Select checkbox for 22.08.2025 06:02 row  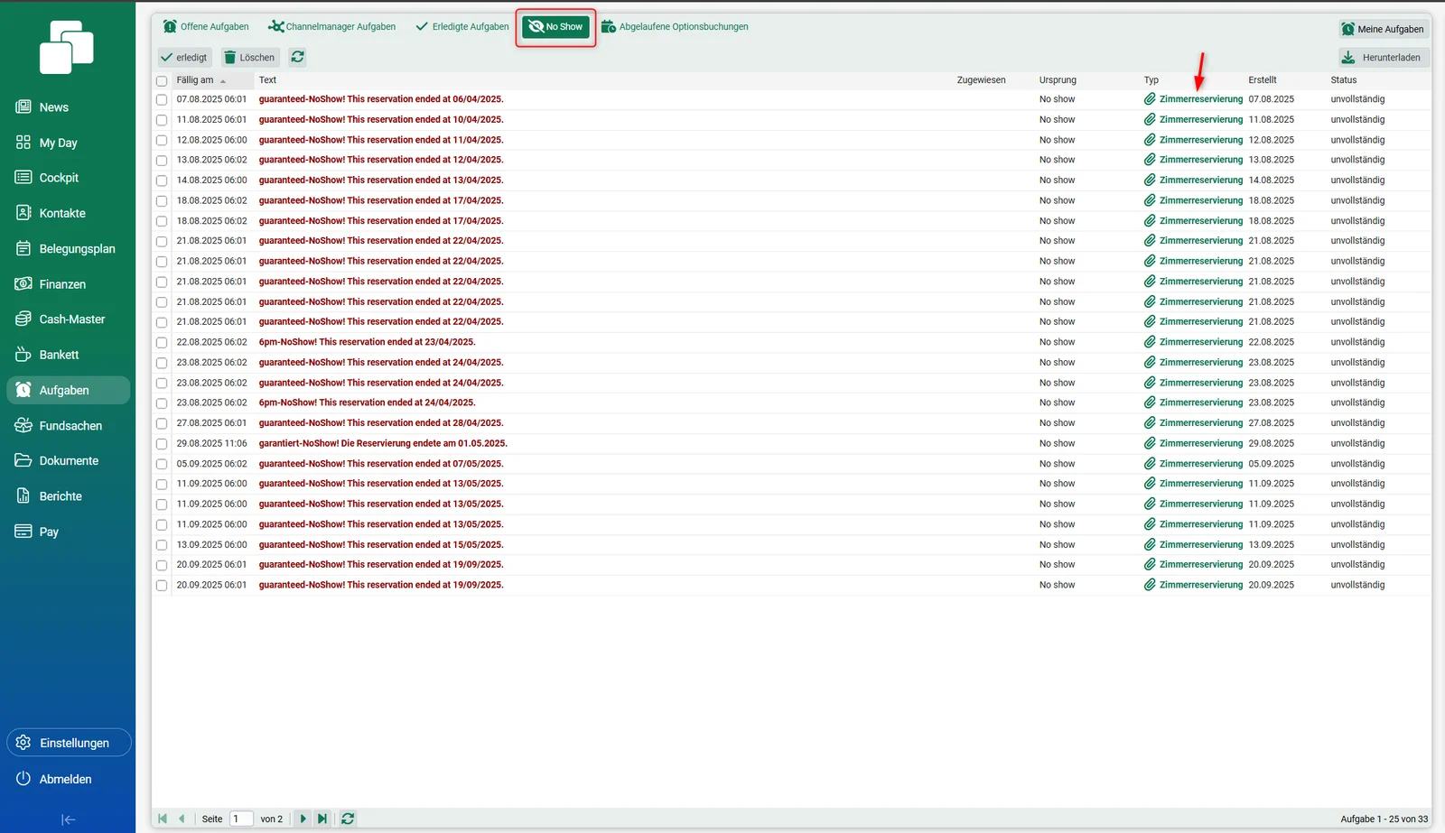[x=162, y=343]
